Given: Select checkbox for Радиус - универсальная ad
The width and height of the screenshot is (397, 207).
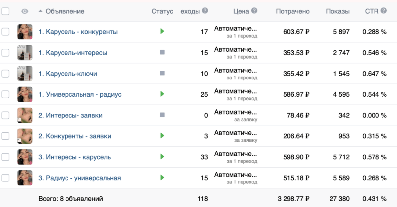Looking at the screenshot, I should pos(5,178).
